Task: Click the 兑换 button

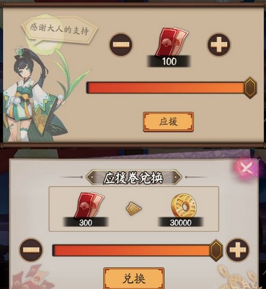Action: [x=134, y=278]
